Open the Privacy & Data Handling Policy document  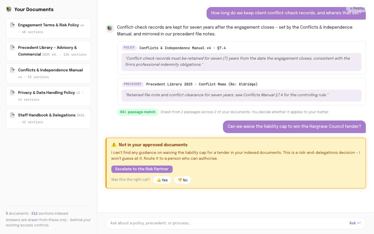click(x=49, y=96)
